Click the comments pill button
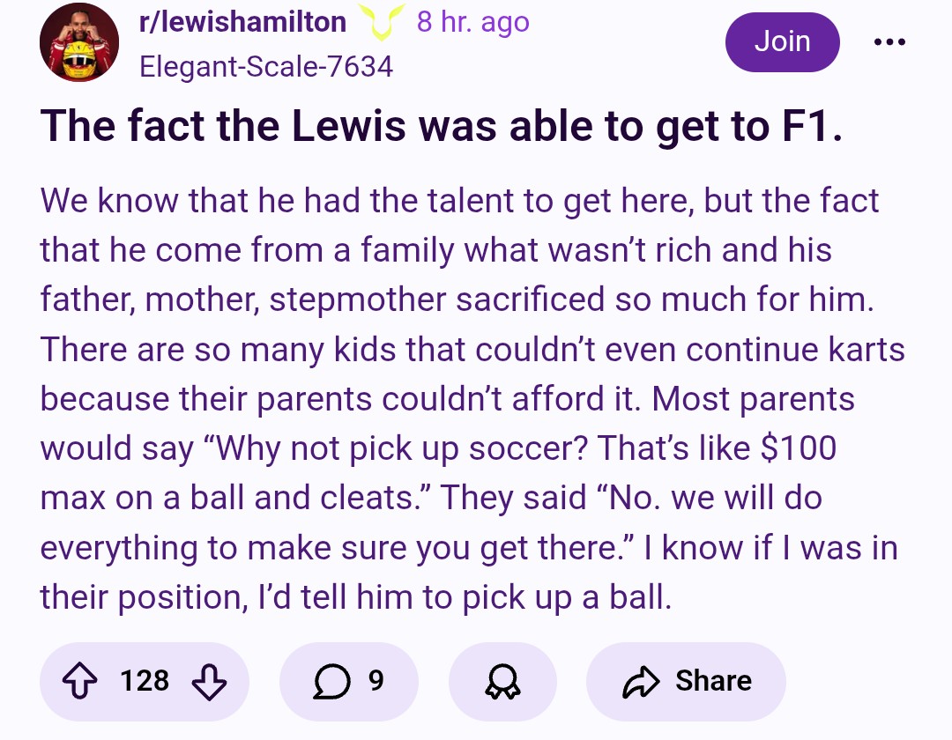Image resolution: width=952 pixels, height=740 pixels. coord(349,682)
